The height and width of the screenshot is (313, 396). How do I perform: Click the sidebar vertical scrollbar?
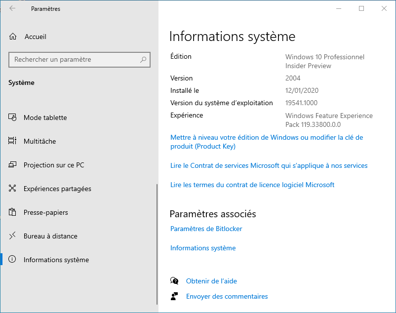click(157, 244)
